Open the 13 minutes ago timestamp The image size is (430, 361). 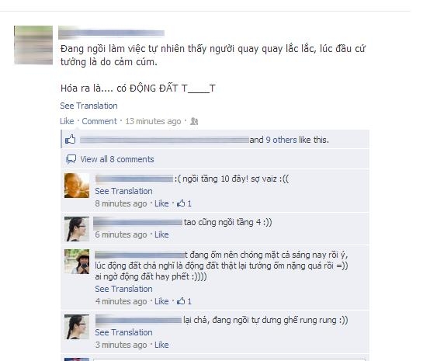[x=153, y=121]
